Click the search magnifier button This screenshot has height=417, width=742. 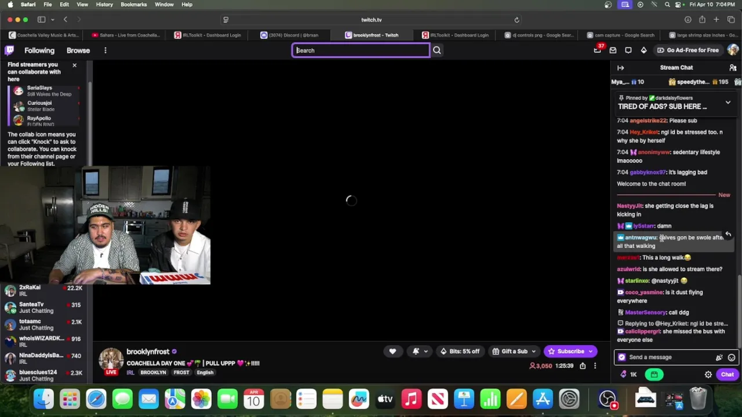tap(437, 50)
